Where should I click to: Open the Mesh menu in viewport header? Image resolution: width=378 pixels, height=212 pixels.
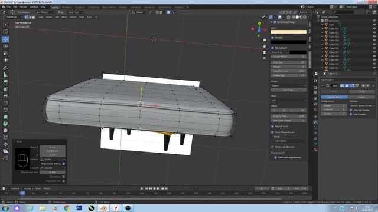64,17
